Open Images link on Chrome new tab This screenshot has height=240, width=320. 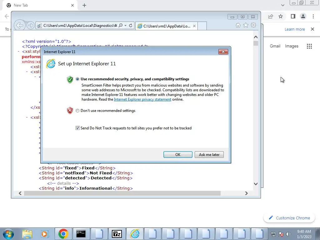coord(292,46)
